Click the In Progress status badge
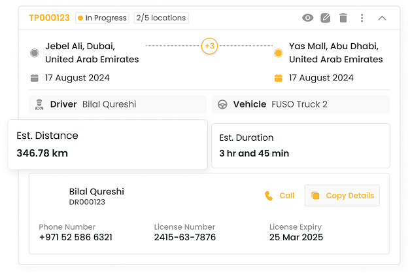The image size is (410, 275). click(102, 18)
